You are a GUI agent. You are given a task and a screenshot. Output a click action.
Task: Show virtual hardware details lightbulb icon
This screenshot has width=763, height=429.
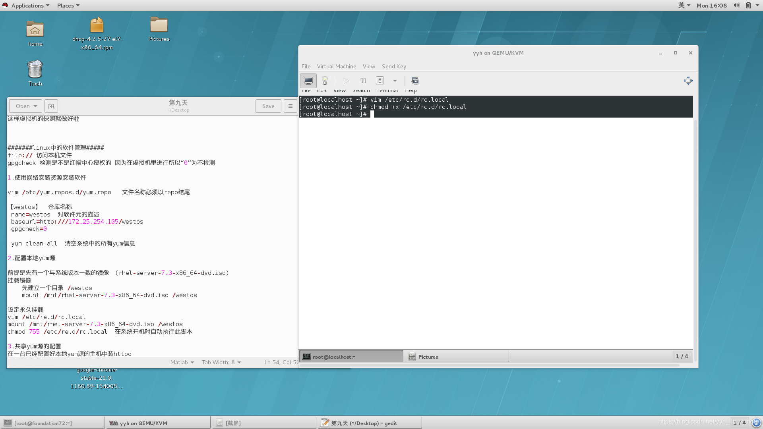(325, 81)
